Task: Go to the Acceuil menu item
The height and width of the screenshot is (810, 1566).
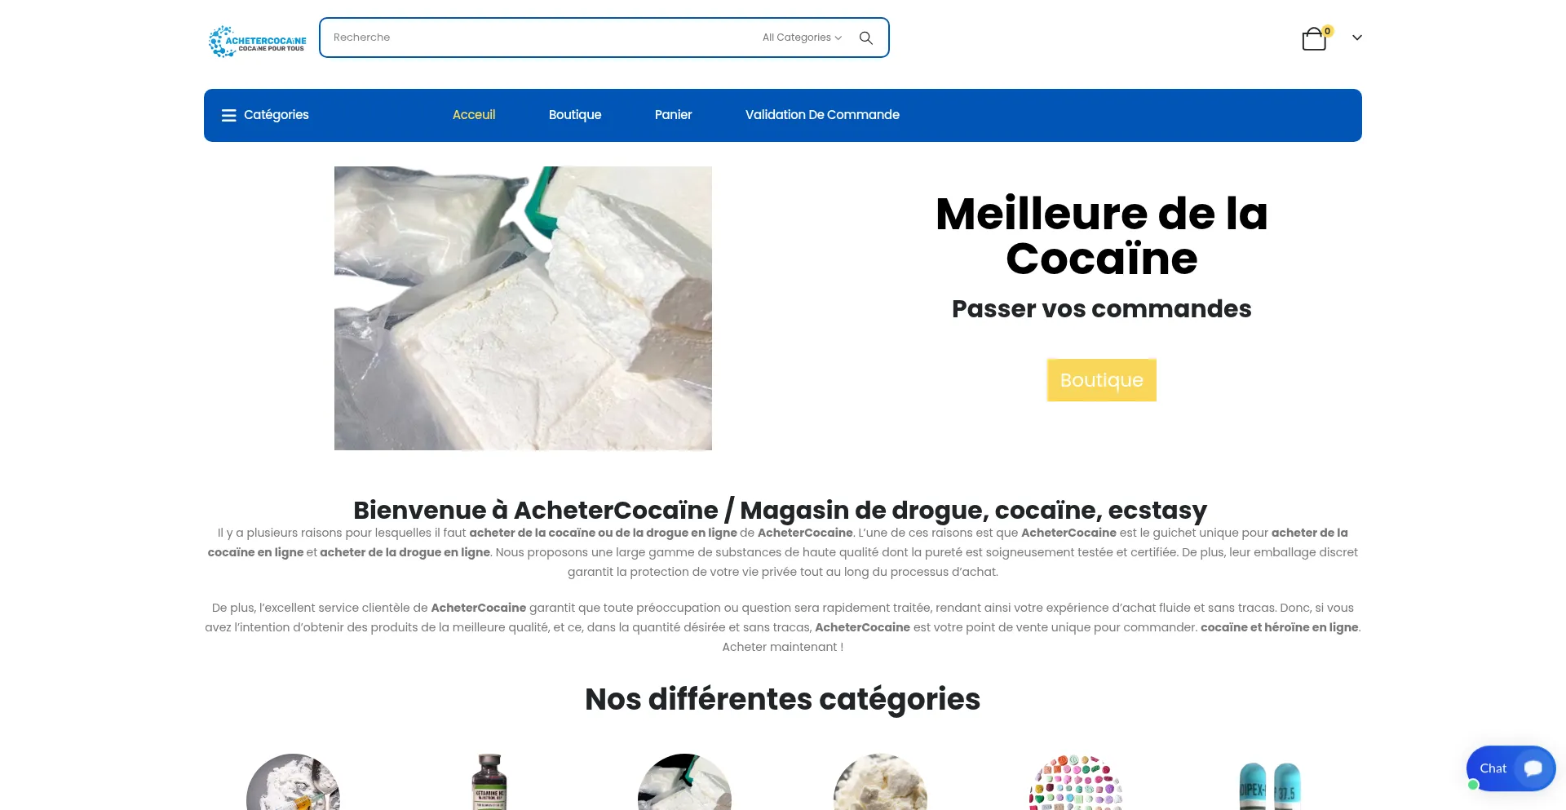Action: (x=474, y=115)
